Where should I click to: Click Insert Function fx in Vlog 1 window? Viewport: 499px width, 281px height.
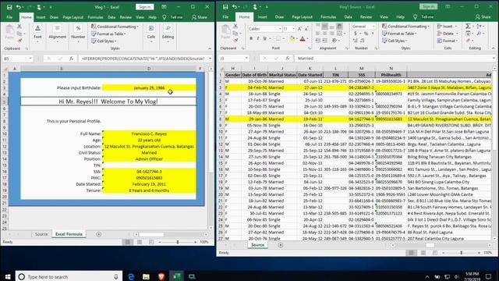click(71, 59)
